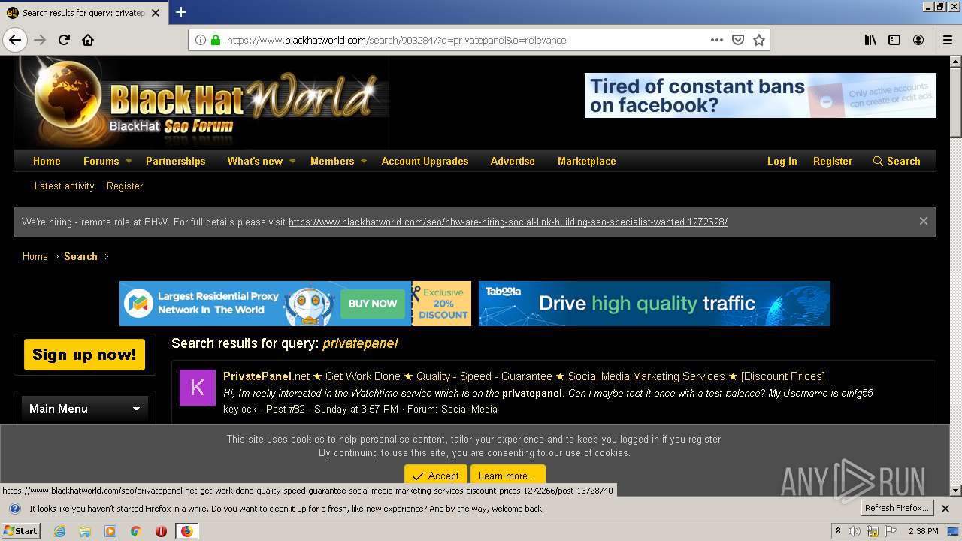Open the Facebook bans banner ad
Image resolution: width=962 pixels, height=541 pixels.
point(761,95)
